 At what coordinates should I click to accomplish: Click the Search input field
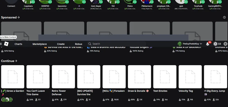click(117, 44)
